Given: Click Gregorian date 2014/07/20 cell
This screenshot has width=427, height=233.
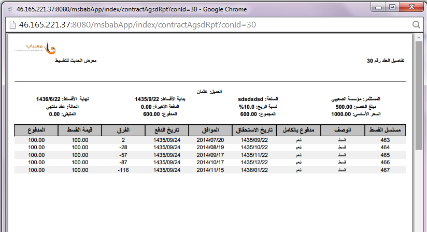Looking at the screenshot, I should pos(210,140).
